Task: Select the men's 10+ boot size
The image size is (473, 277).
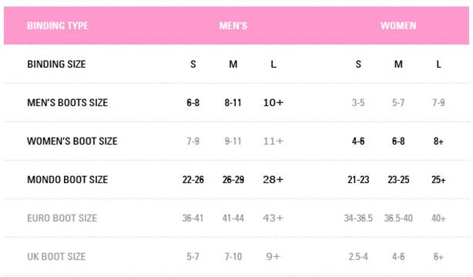Action: pyautogui.click(x=273, y=103)
